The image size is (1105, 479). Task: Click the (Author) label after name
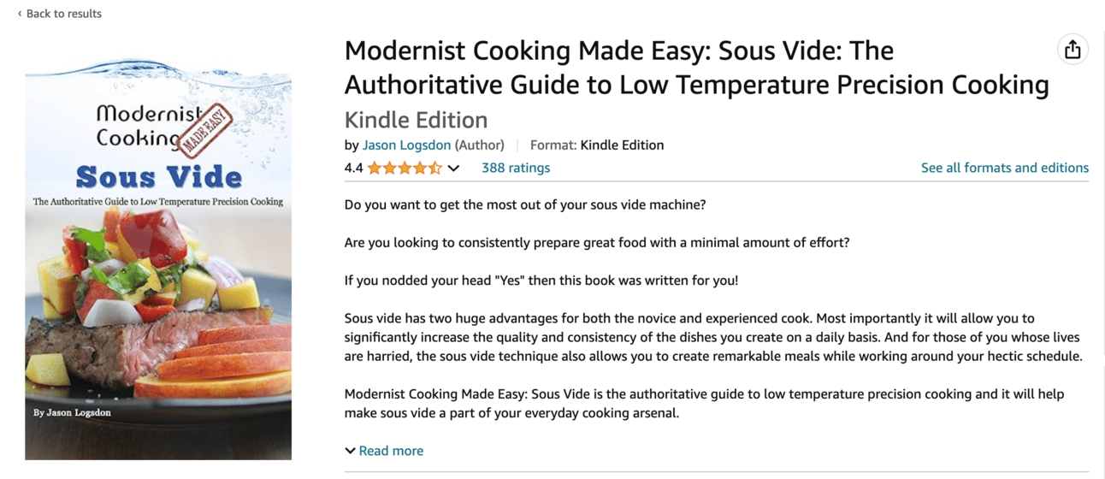coord(479,145)
